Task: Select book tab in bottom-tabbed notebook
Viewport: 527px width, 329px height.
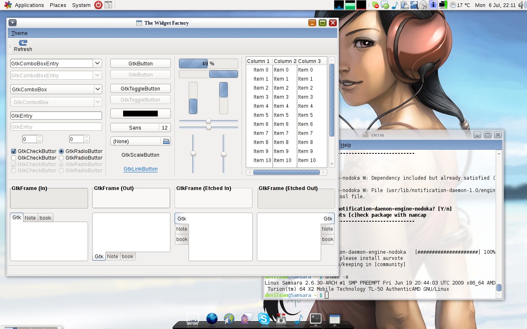Action: (128, 256)
